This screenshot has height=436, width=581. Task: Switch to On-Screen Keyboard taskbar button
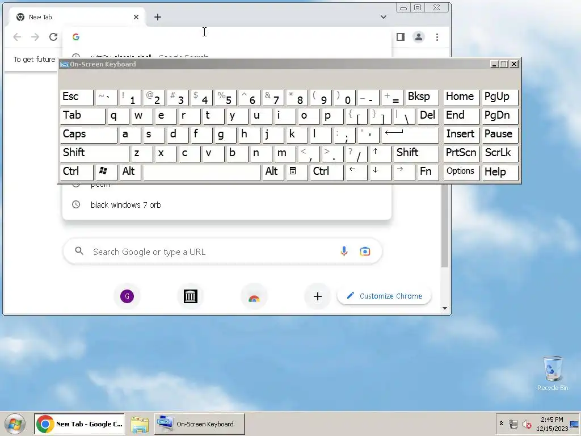point(199,424)
